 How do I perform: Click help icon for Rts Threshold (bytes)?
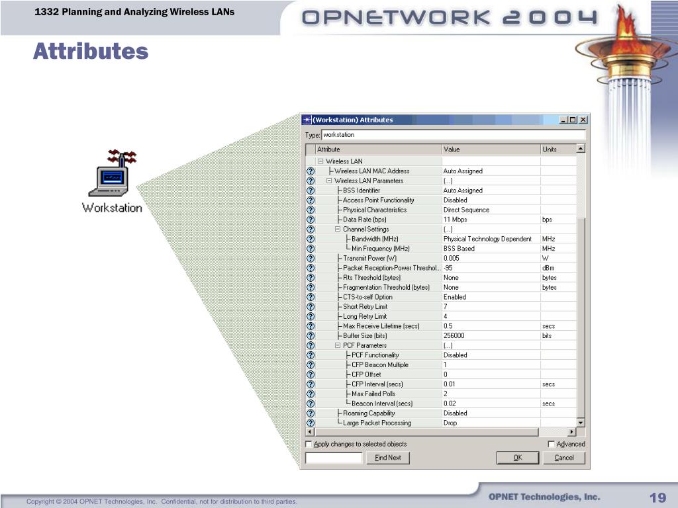[311, 278]
